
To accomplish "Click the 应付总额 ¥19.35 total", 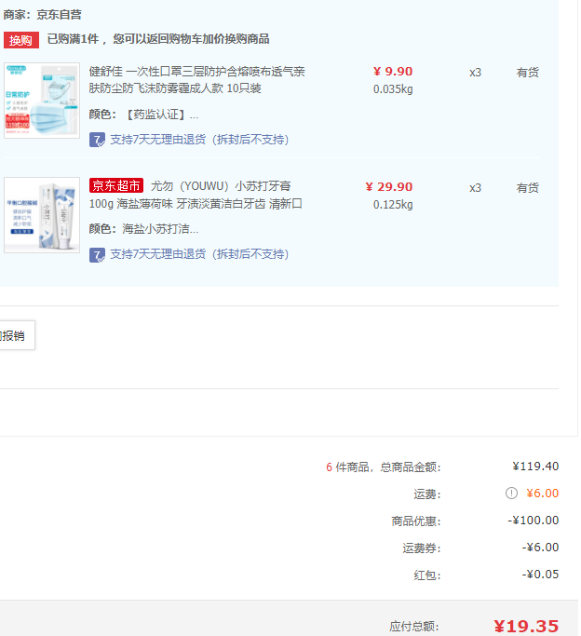I will pyautogui.click(x=526, y=626).
